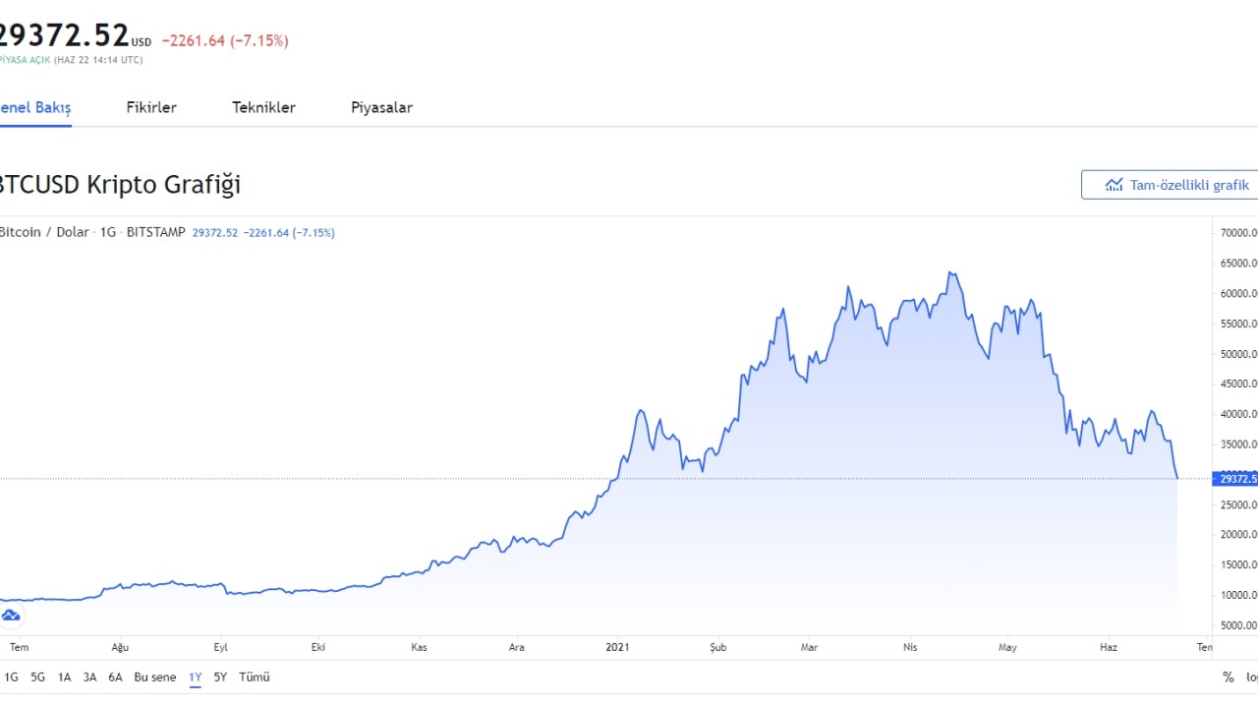Click the 2021 marker on time axis
Image resolution: width=1258 pixels, height=708 pixels.
click(617, 647)
